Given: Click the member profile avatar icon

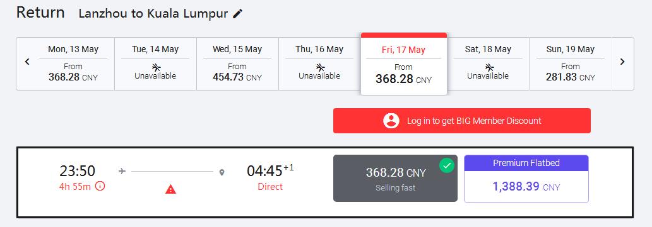Looking at the screenshot, I should [391, 121].
